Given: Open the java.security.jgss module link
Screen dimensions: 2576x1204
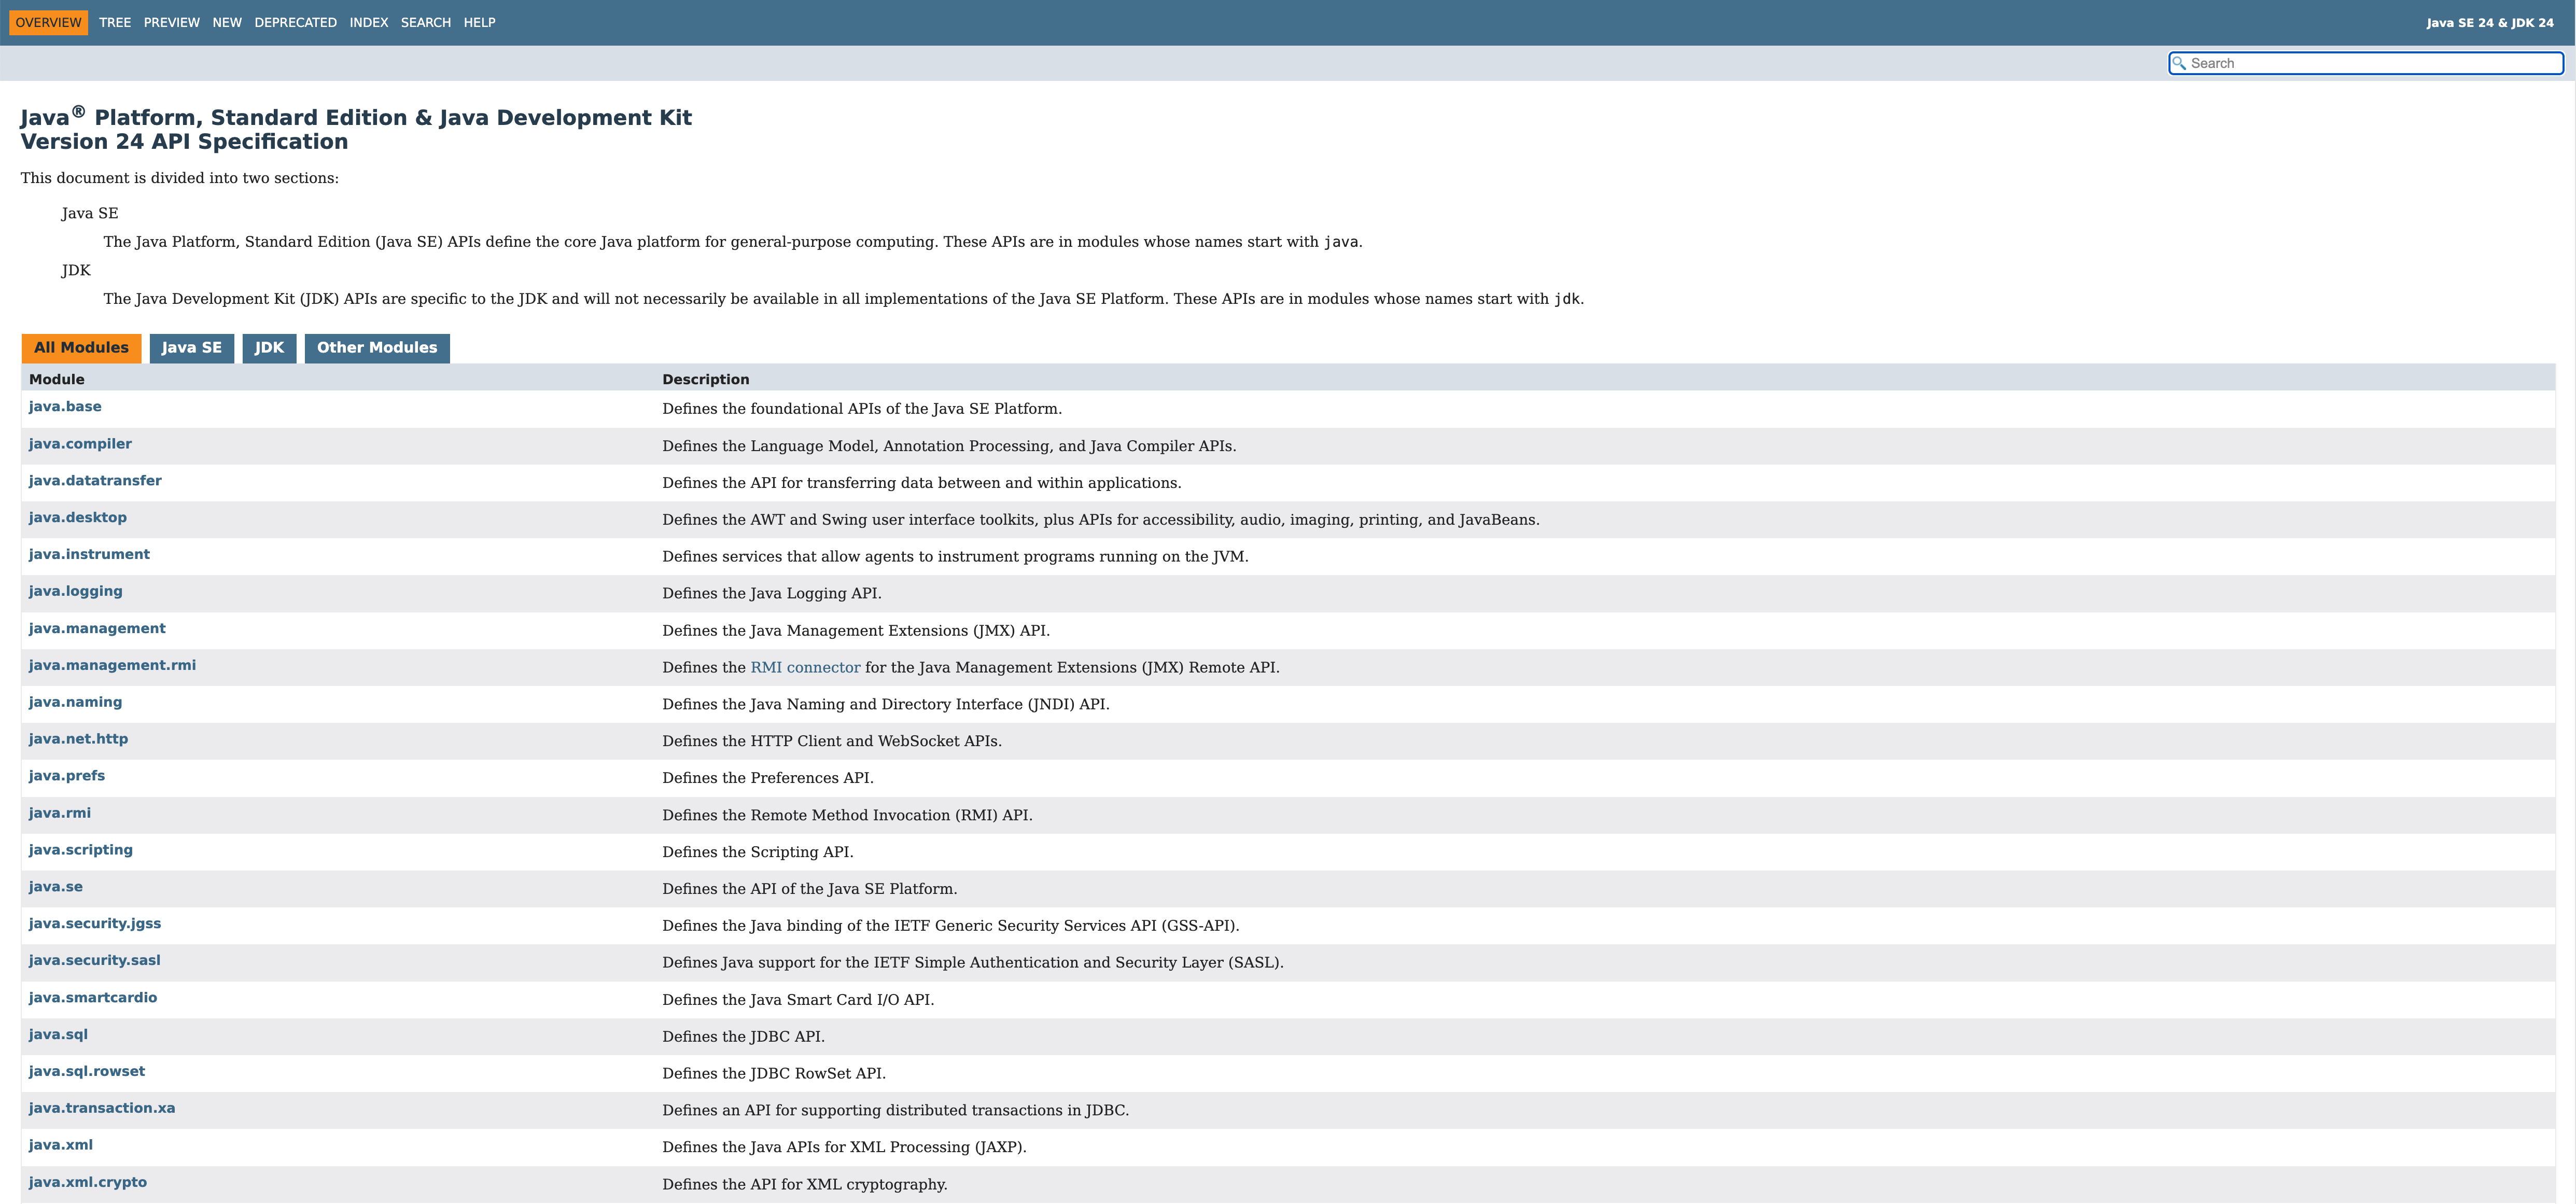Looking at the screenshot, I should (x=95, y=924).
